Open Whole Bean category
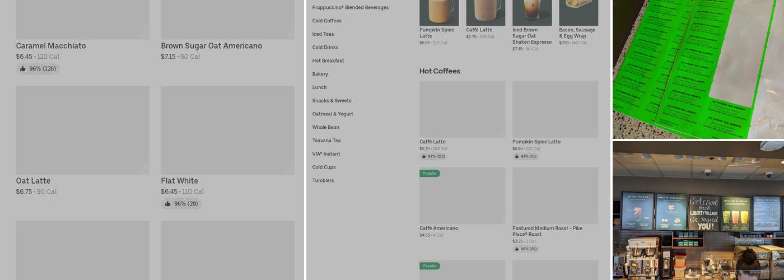 click(326, 127)
